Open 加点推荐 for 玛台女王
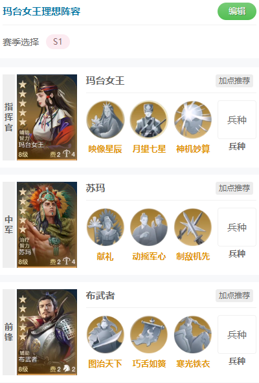This screenshot has width=259, height=383. [x=234, y=81]
